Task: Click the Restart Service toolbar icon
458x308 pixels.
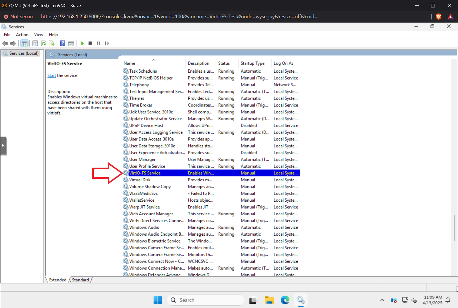Action: coord(107,43)
